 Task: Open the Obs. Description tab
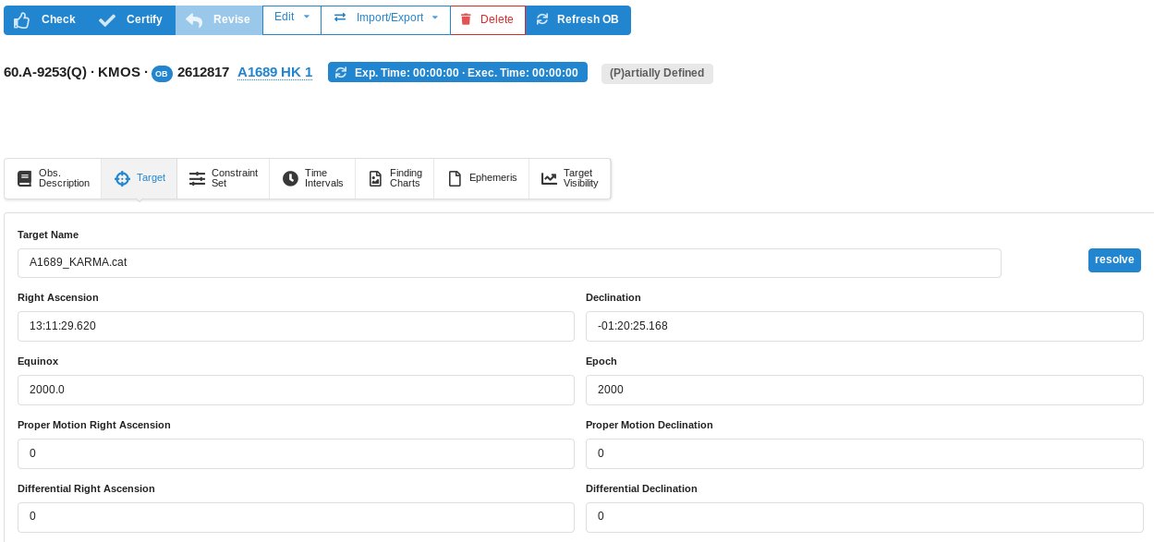click(x=53, y=178)
